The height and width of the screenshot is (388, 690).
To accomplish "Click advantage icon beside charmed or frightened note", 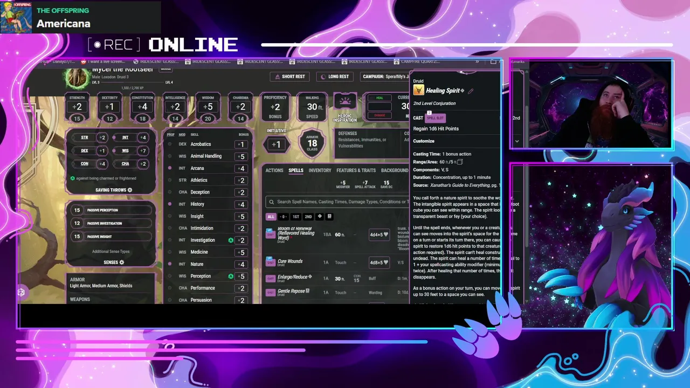I will tap(73, 178).
